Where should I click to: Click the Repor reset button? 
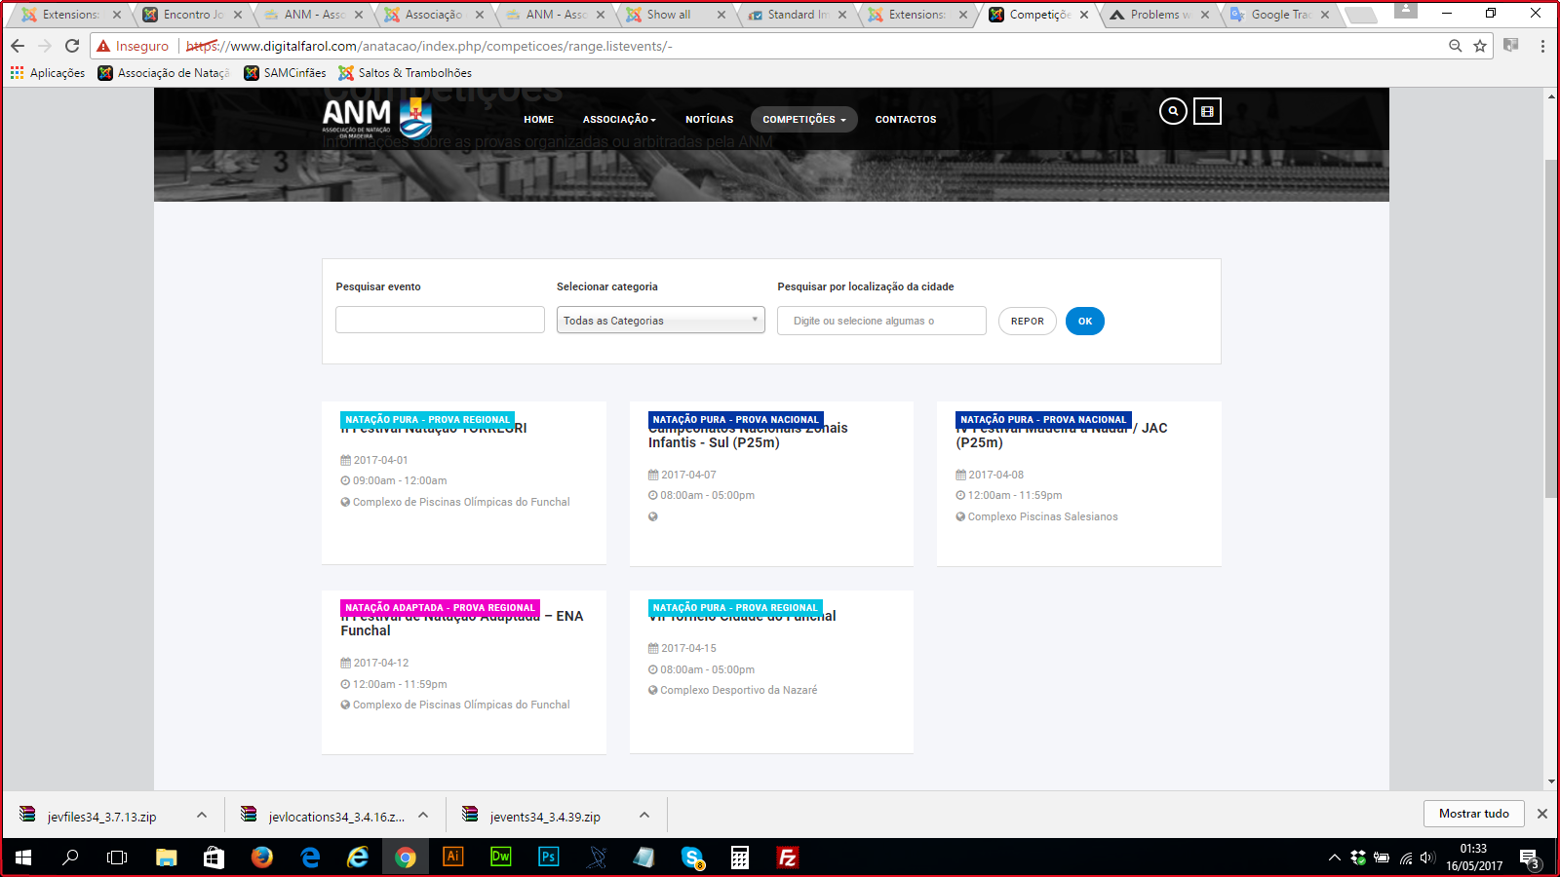(x=1028, y=322)
